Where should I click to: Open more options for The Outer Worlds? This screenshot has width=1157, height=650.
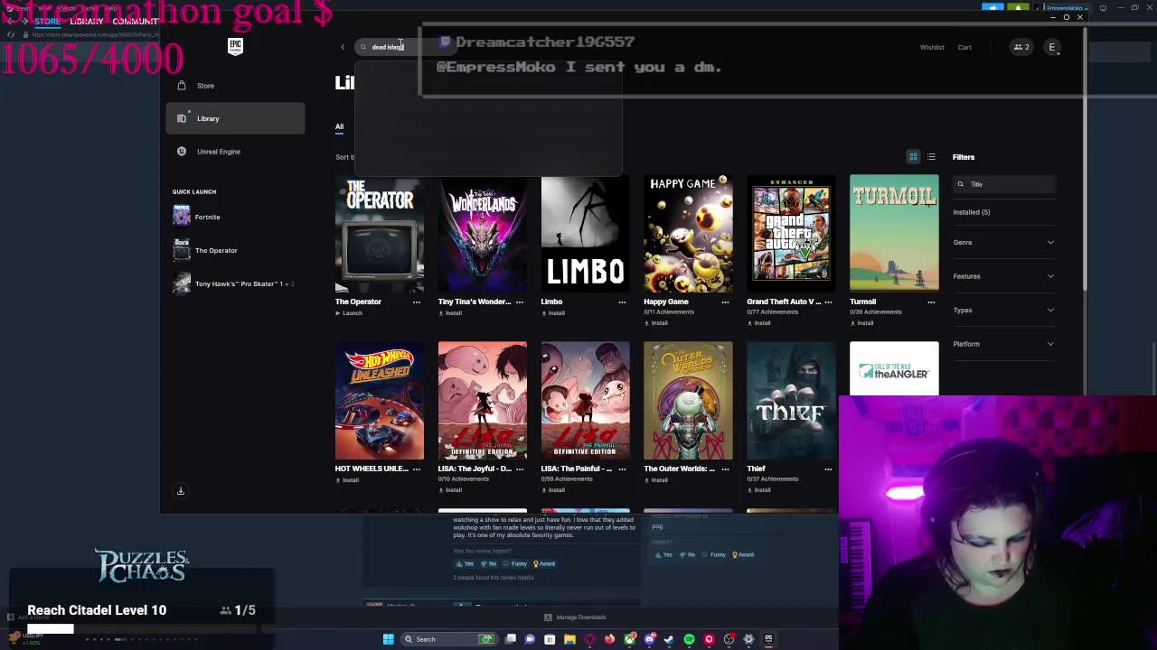click(x=725, y=469)
